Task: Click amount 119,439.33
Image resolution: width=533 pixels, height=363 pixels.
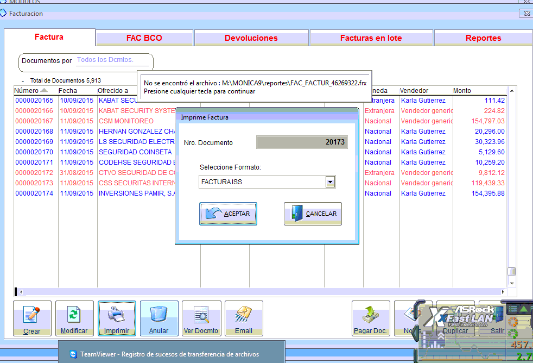Action: 488,183
